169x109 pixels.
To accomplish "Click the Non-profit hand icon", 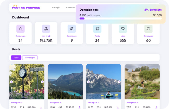I will click(x=46, y=29).
